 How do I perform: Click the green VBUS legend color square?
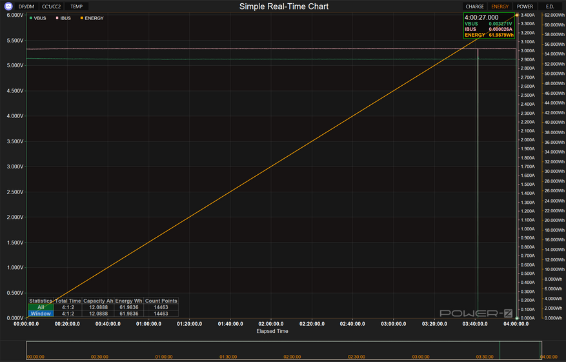pos(31,18)
